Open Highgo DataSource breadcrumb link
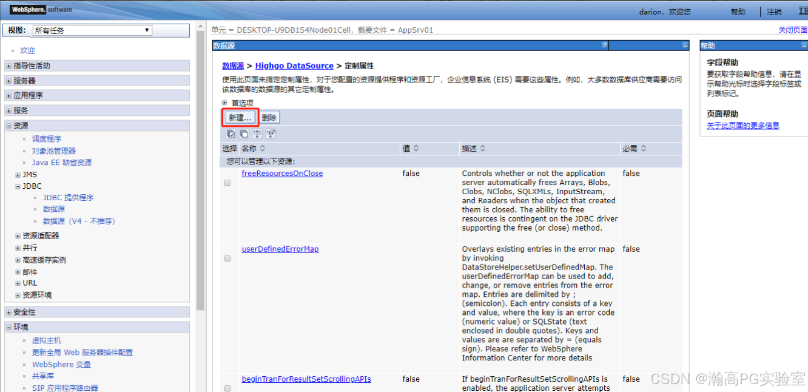The image size is (808, 392). 294,66
